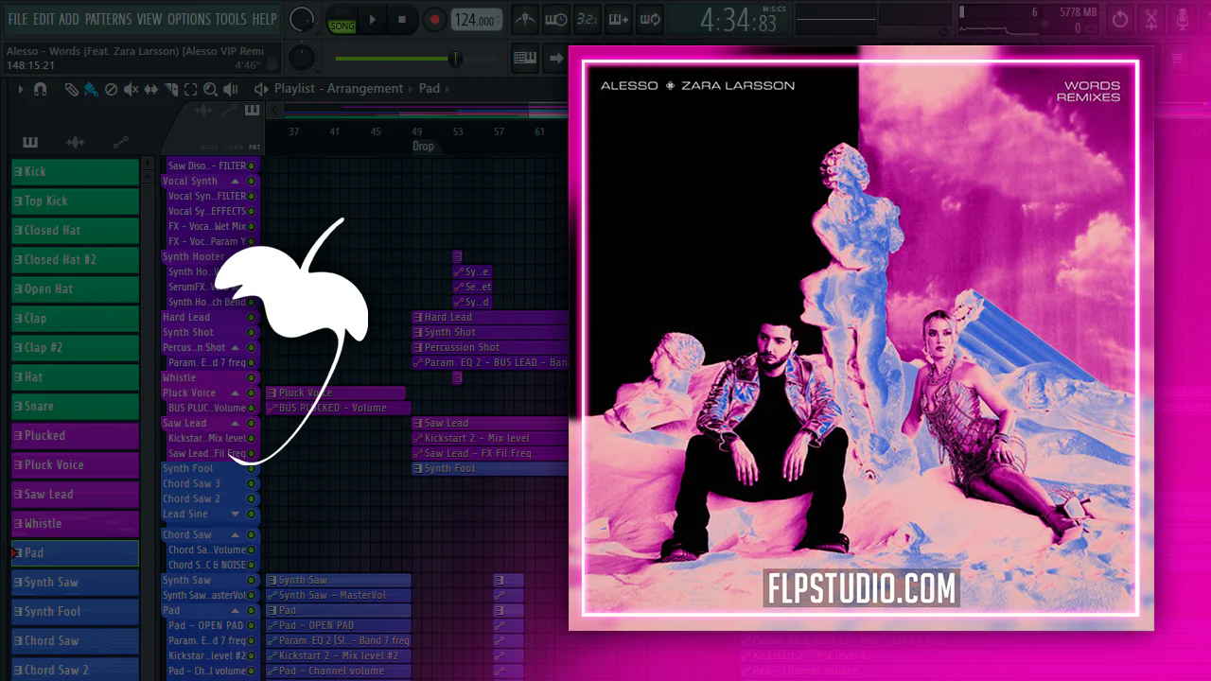Mute the Synth Shot track
The height and width of the screenshot is (681, 1211).
(x=251, y=333)
